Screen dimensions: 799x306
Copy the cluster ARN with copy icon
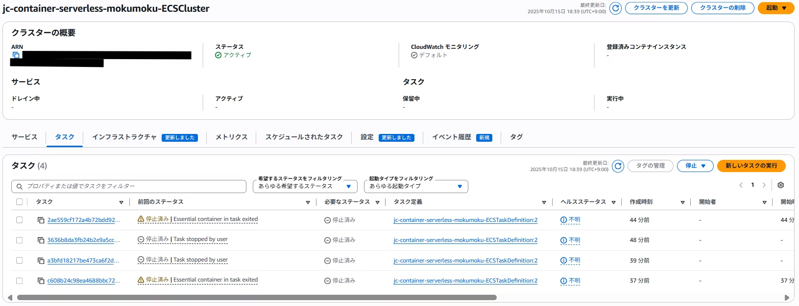(x=15, y=55)
